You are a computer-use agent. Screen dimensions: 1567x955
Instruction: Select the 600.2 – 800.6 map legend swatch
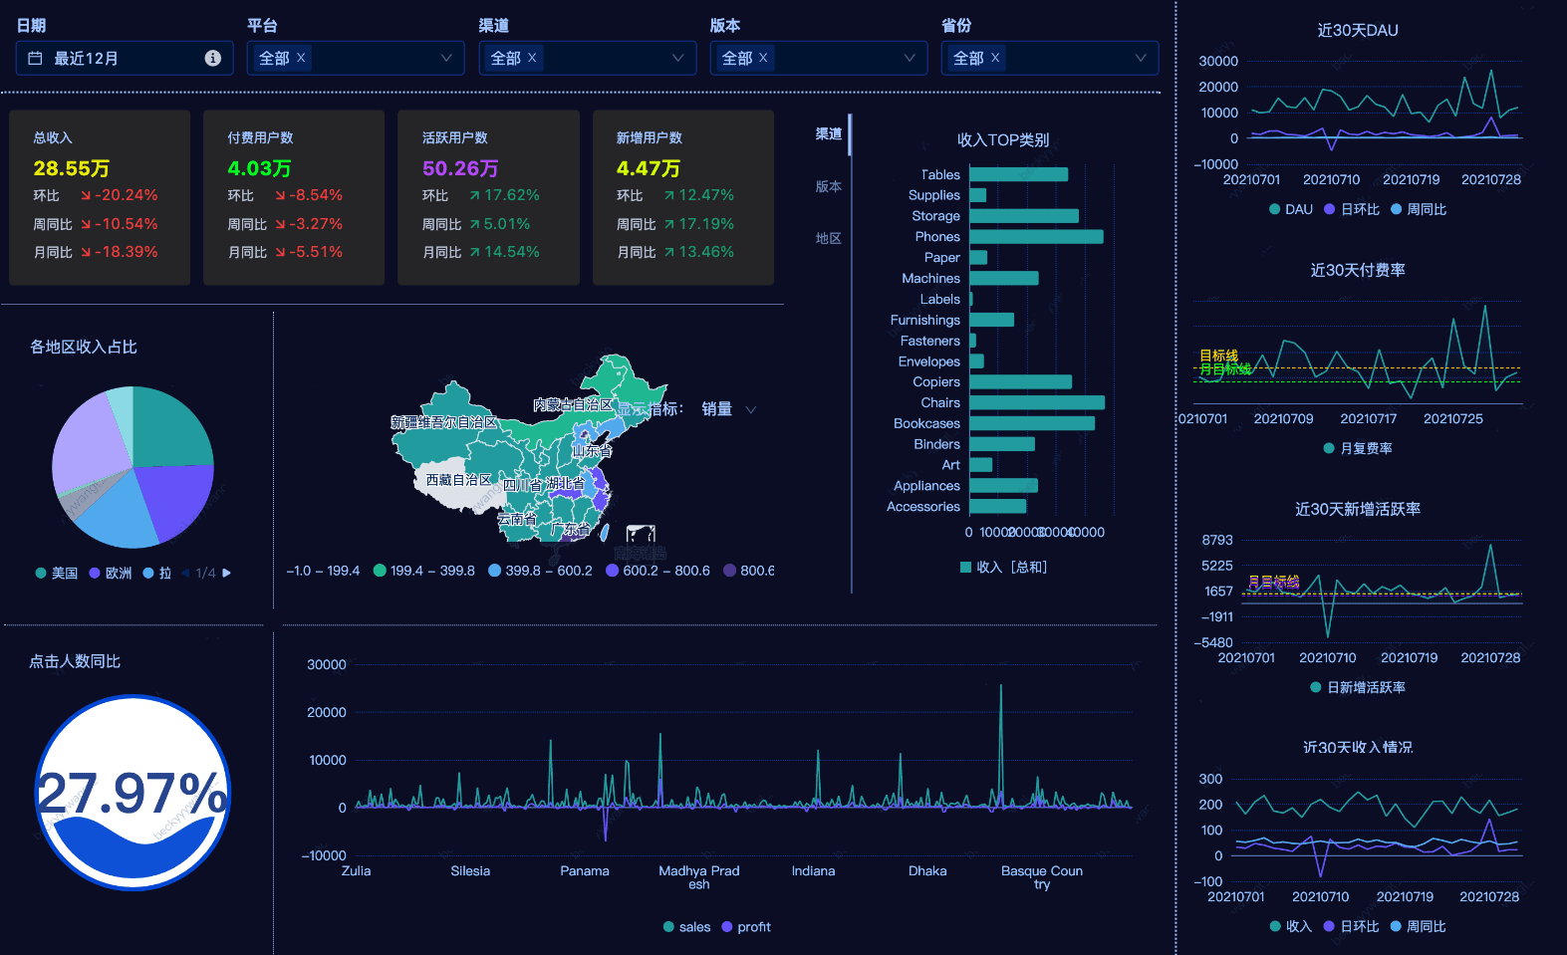click(x=613, y=571)
